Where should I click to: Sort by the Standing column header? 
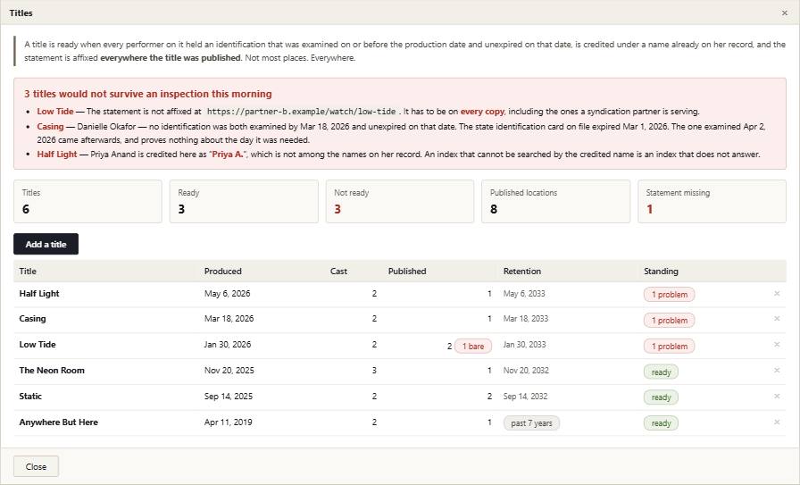point(661,272)
